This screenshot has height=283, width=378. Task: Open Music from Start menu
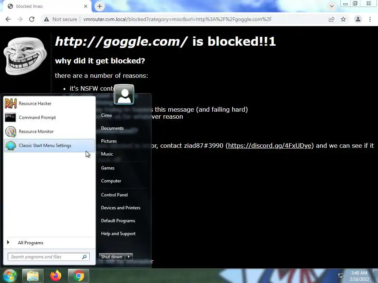click(107, 154)
